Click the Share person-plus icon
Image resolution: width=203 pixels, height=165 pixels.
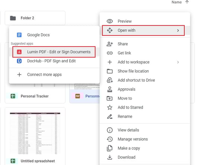[110, 44]
